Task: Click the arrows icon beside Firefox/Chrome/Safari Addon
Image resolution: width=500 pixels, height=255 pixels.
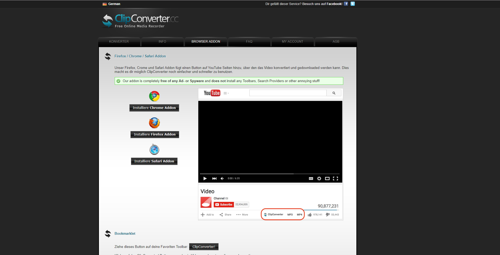Action: pyautogui.click(x=108, y=56)
